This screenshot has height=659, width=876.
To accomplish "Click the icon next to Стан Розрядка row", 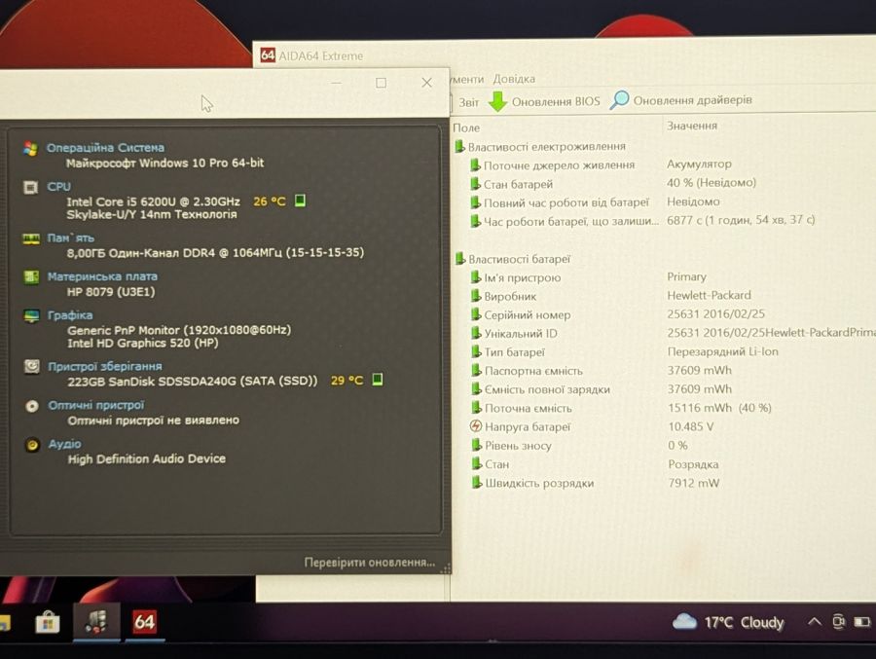I will tap(477, 464).
